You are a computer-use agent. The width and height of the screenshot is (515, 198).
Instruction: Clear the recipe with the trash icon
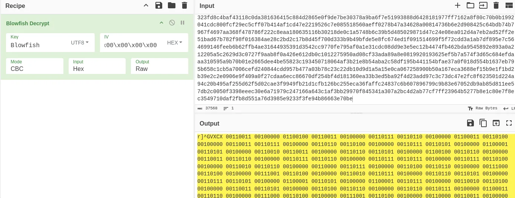tap(184, 5)
